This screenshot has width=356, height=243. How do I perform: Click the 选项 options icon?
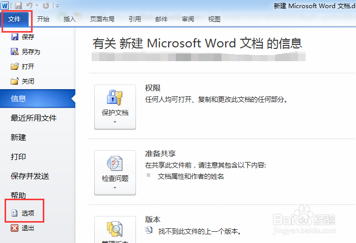pyautogui.click(x=15, y=213)
